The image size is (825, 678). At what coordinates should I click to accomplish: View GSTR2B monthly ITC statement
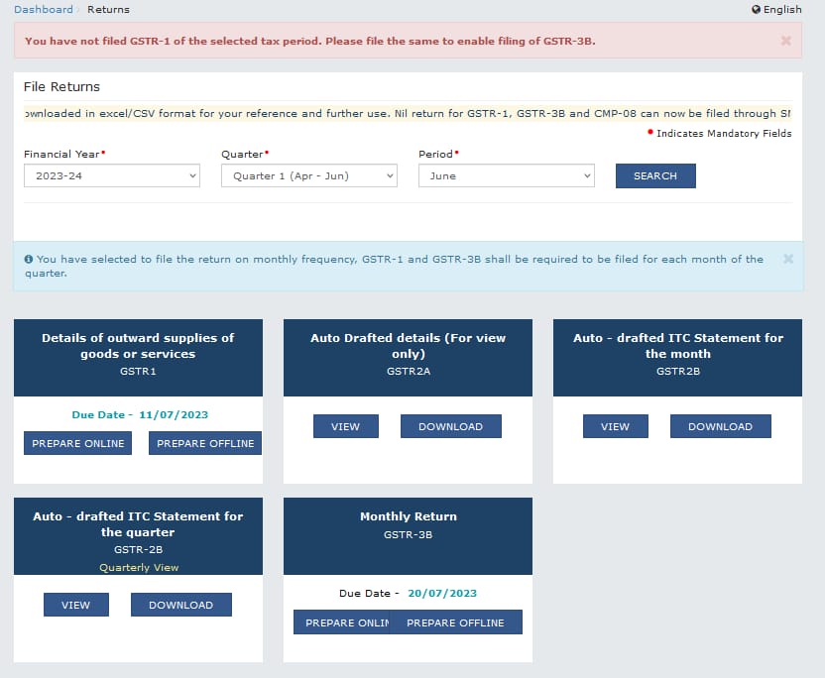(x=615, y=426)
